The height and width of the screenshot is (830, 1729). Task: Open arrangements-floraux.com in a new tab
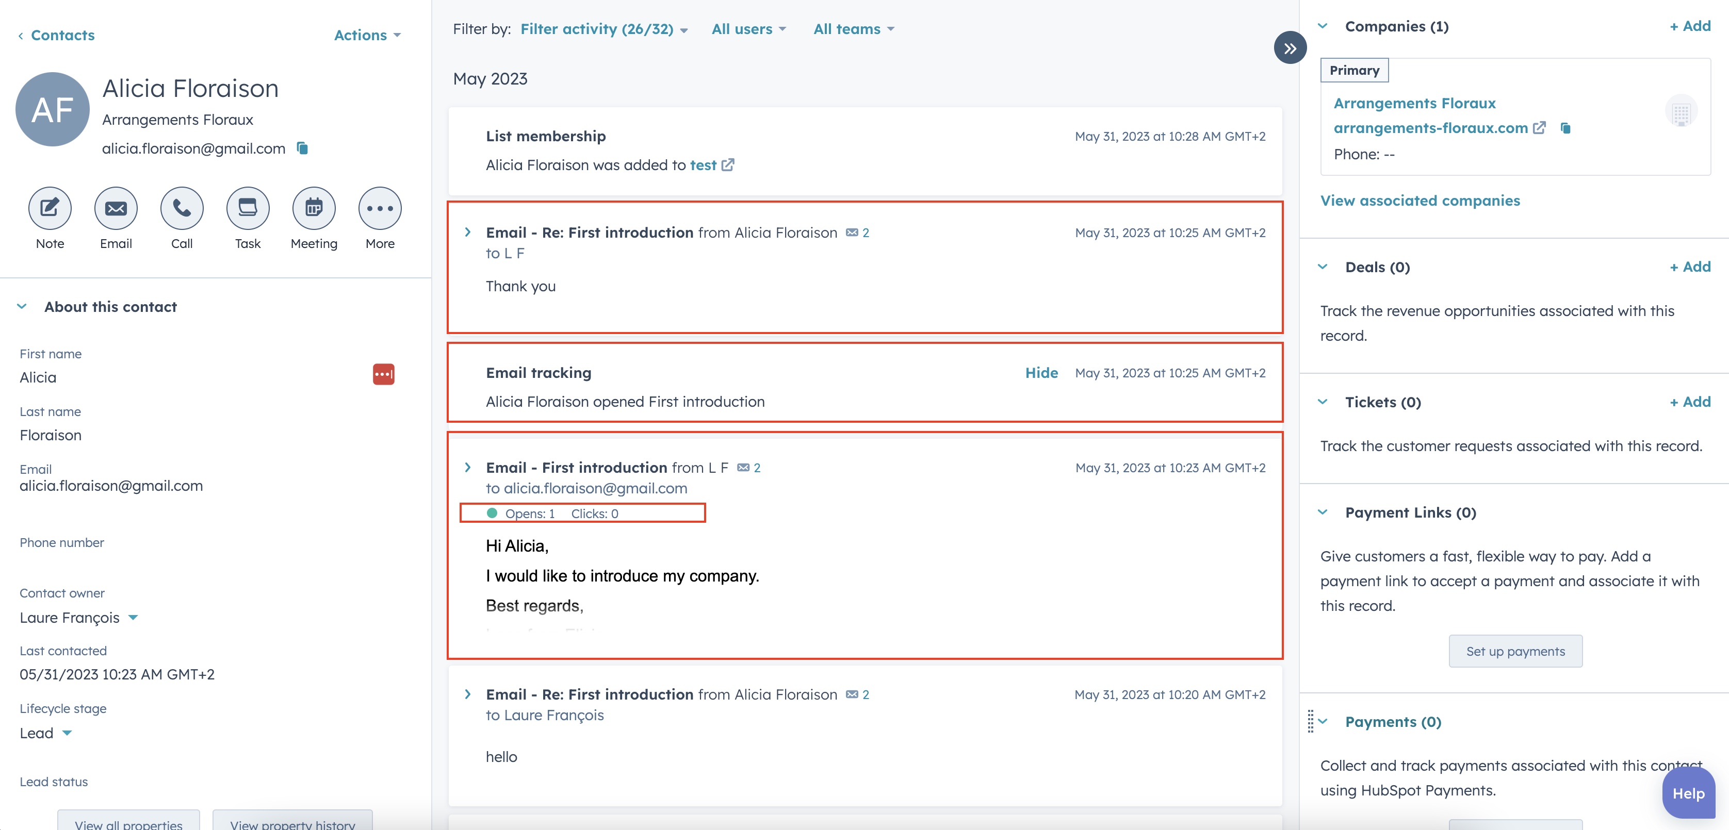tap(1540, 127)
